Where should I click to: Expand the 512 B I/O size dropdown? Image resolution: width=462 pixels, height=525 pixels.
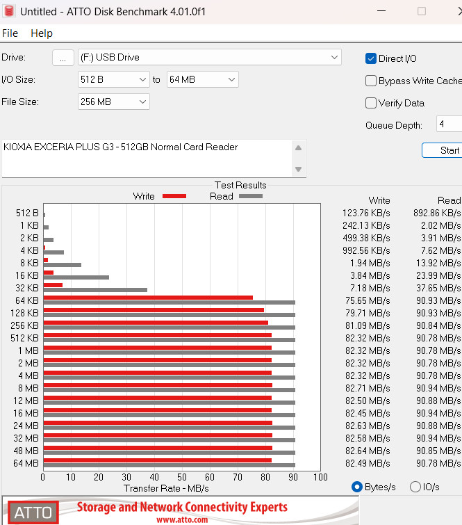click(114, 79)
